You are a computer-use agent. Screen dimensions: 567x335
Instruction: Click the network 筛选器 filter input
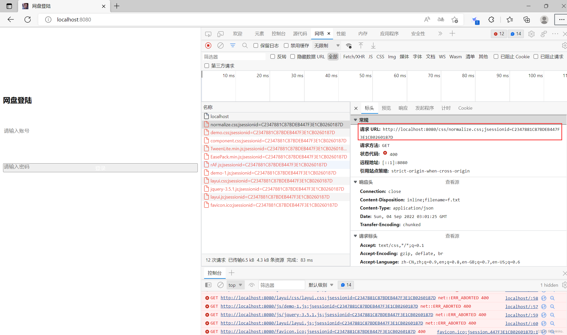click(x=234, y=57)
